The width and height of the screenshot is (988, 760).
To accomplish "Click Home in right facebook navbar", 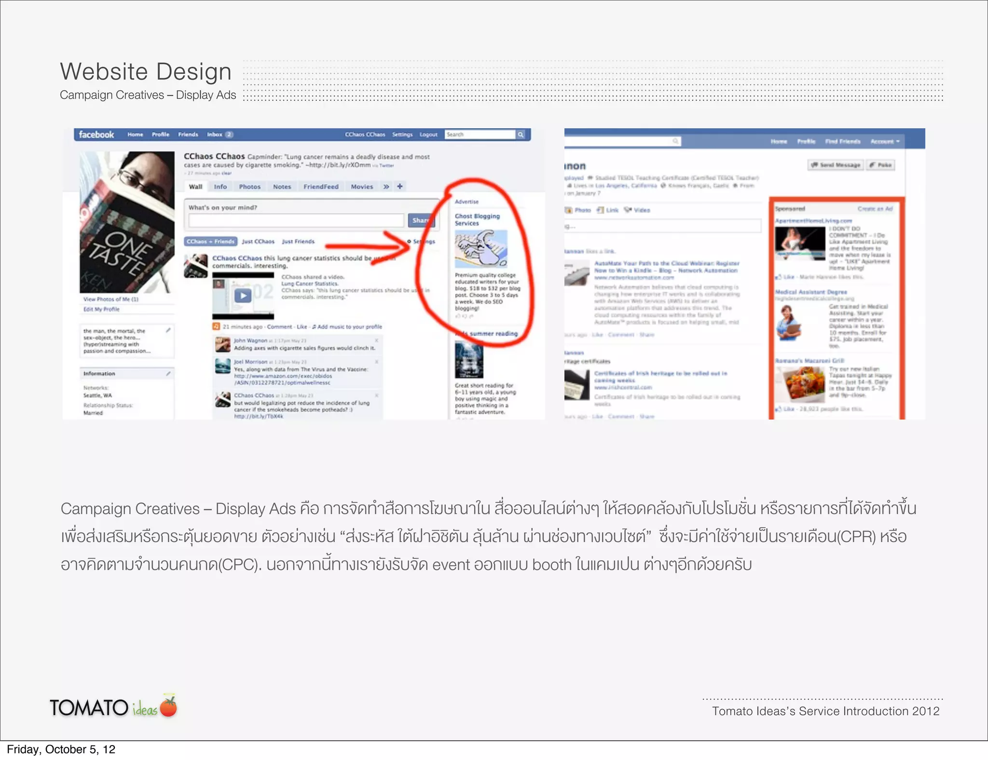I will [x=779, y=141].
